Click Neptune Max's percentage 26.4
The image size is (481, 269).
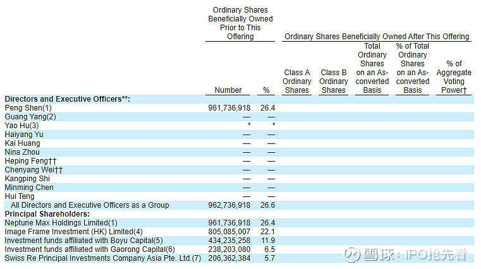(x=267, y=223)
